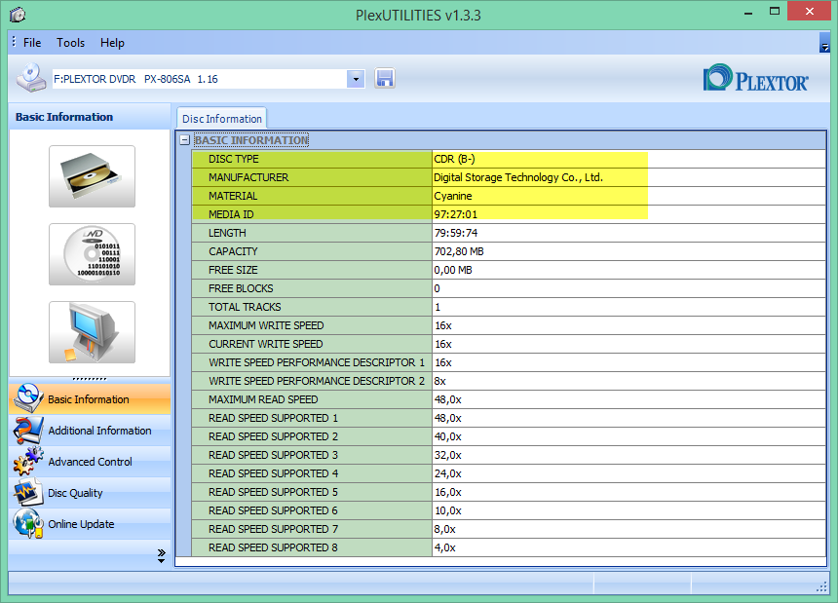Click the Additional Information sidebar icon
Image resolution: width=838 pixels, height=603 pixels.
point(28,430)
